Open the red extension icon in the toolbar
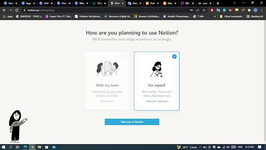 (212, 10)
